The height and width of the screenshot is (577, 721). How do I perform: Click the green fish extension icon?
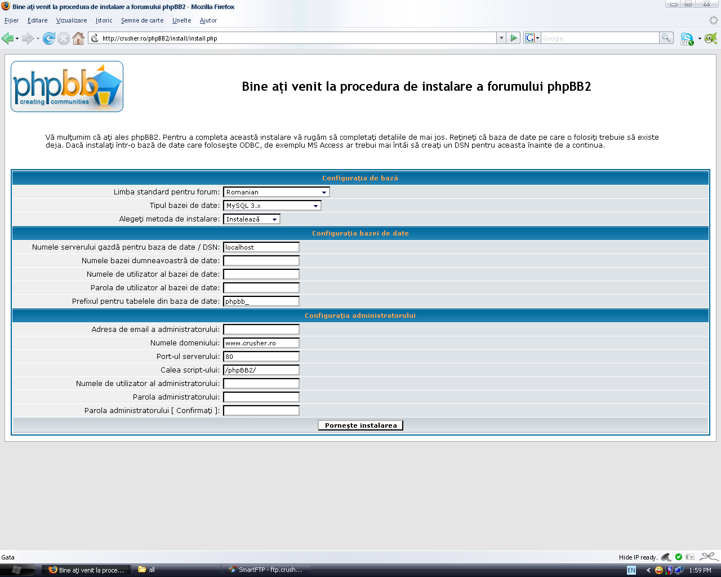pyautogui.click(x=711, y=38)
